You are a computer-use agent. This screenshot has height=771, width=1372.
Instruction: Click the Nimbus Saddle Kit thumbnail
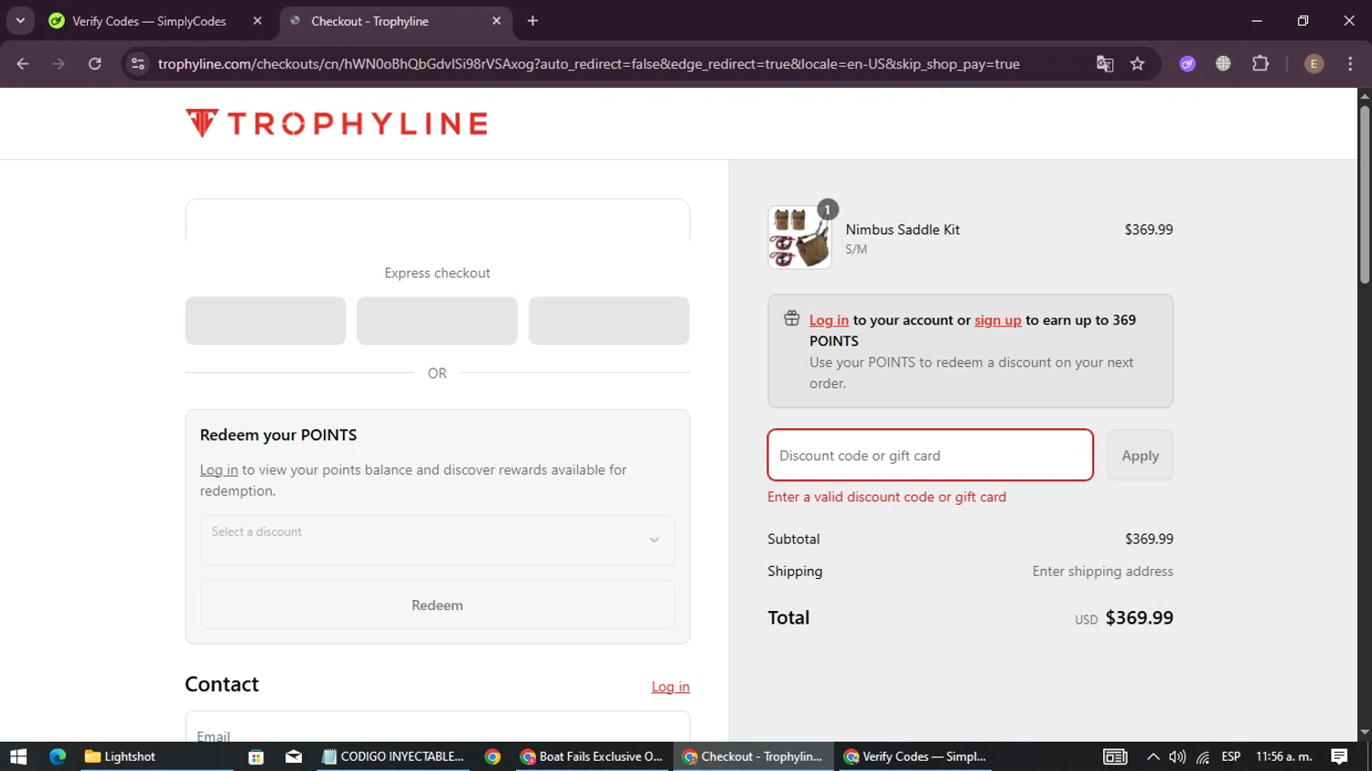point(799,237)
